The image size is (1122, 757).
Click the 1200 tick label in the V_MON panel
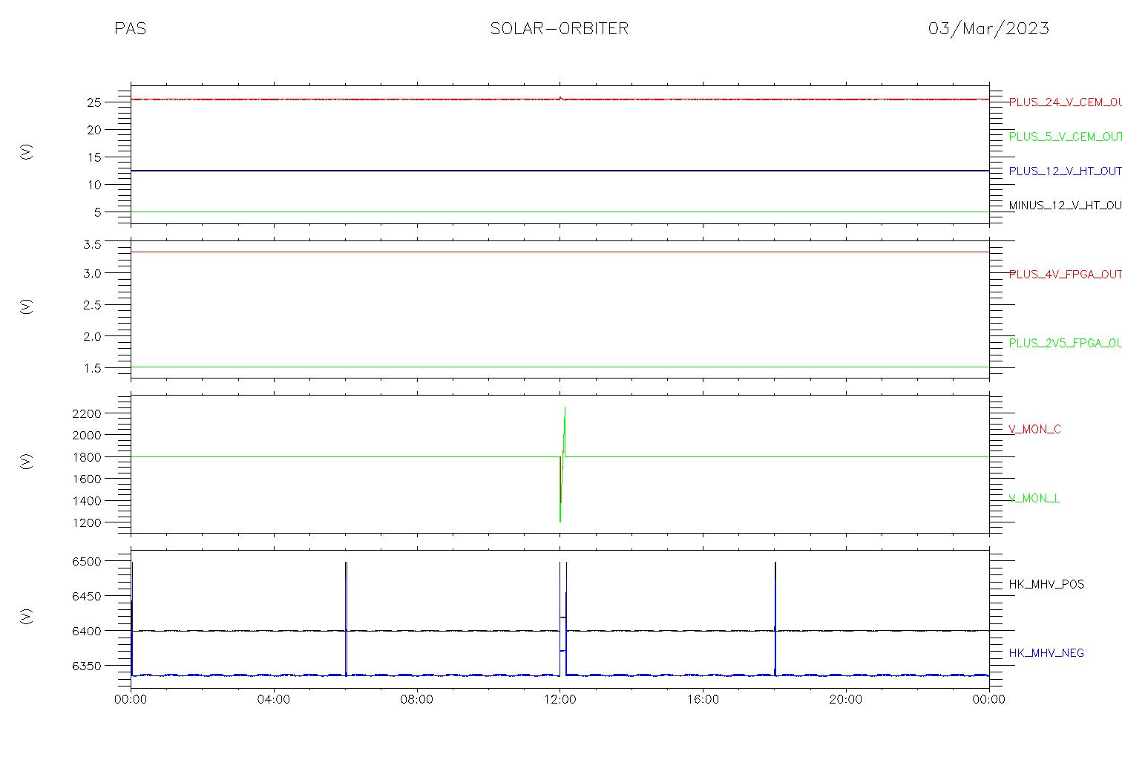click(x=86, y=523)
